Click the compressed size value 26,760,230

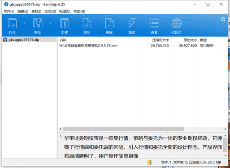click(x=160, y=46)
